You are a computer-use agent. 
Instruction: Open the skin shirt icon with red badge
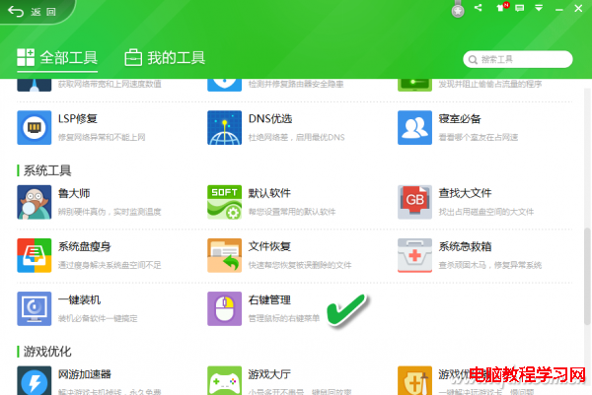[502, 7]
